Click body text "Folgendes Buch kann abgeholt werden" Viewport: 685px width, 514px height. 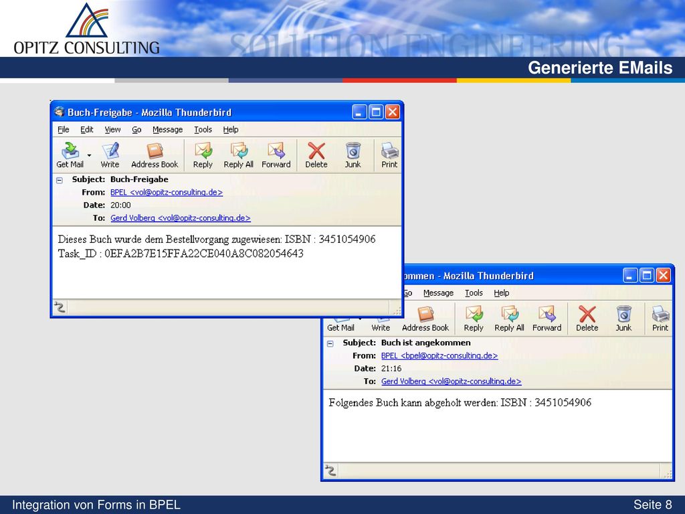click(413, 402)
